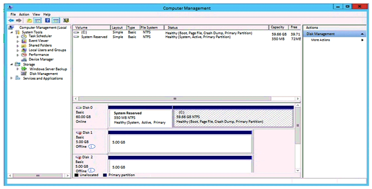The width and height of the screenshot is (372, 189).
Task: Select the System Reserved 350 MB partition block
Action: click(x=140, y=118)
